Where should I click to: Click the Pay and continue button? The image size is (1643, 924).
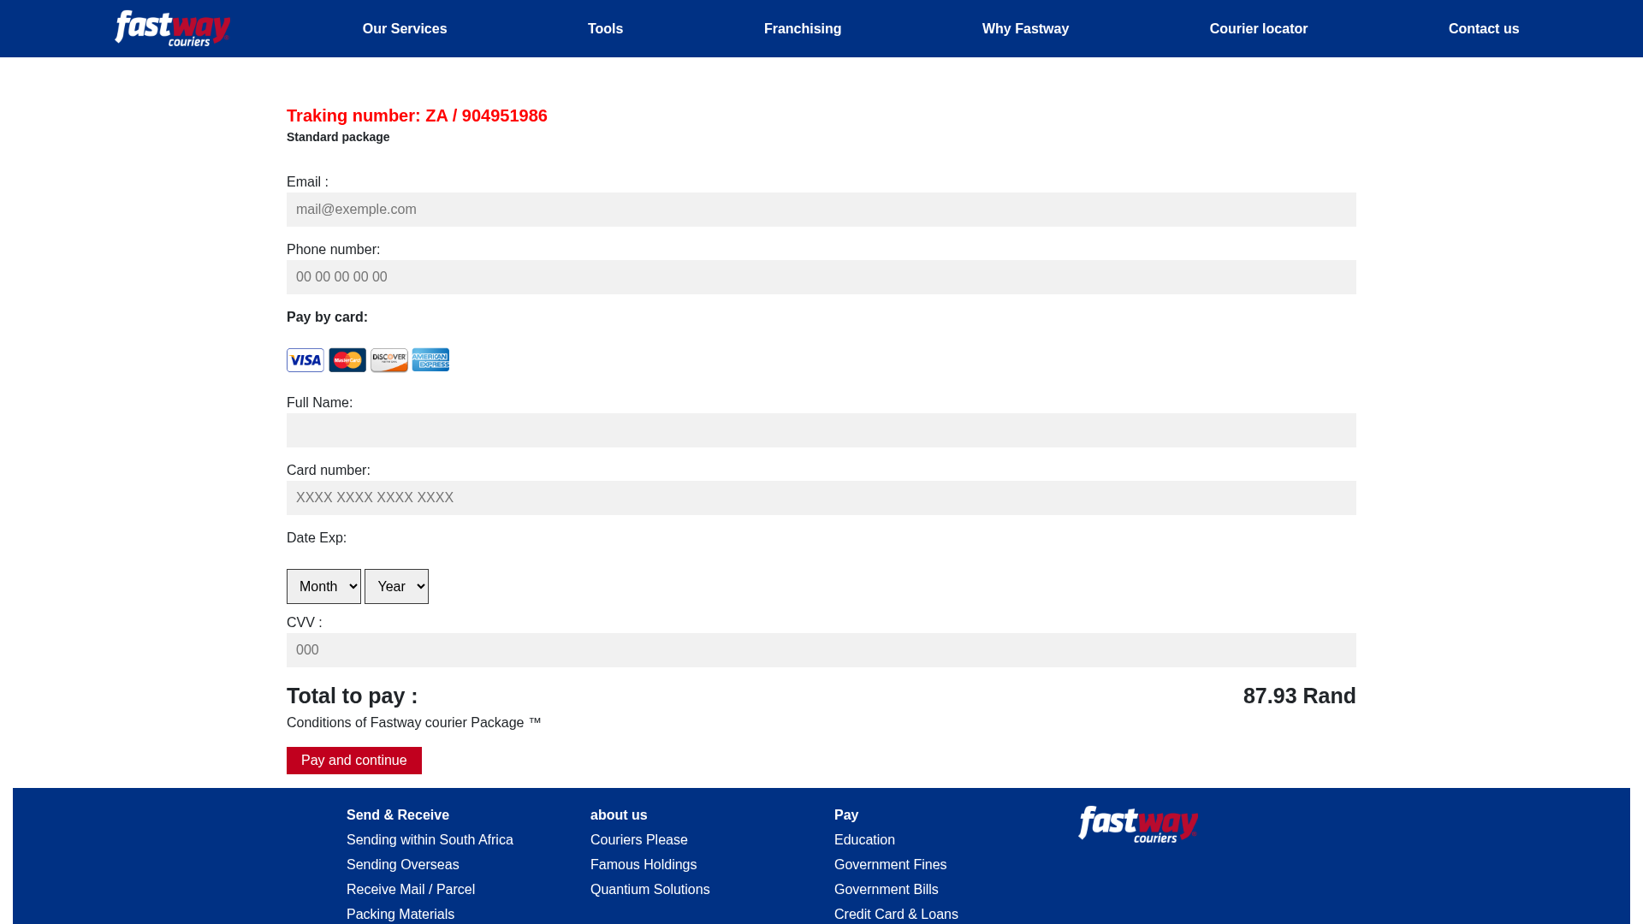(x=354, y=761)
